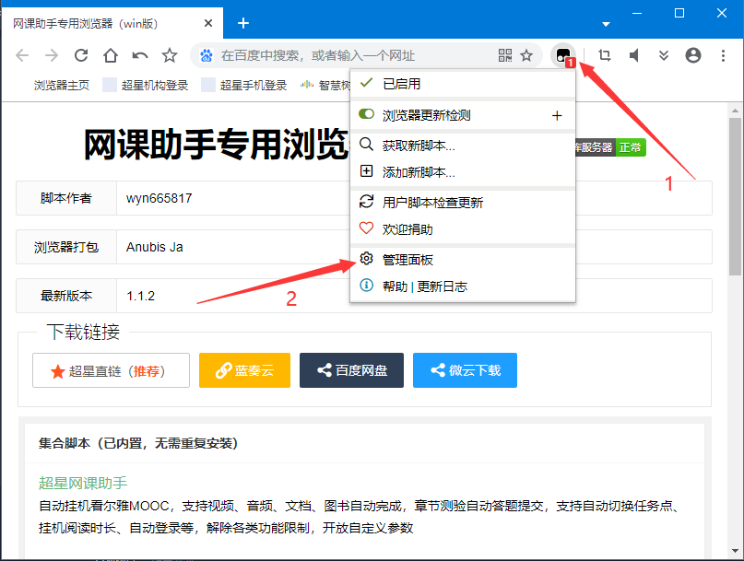The width and height of the screenshot is (744, 561).
Task: Open a new tab with plus button
Action: point(243,23)
